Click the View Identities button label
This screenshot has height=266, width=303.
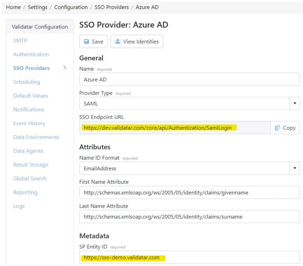tap(141, 42)
